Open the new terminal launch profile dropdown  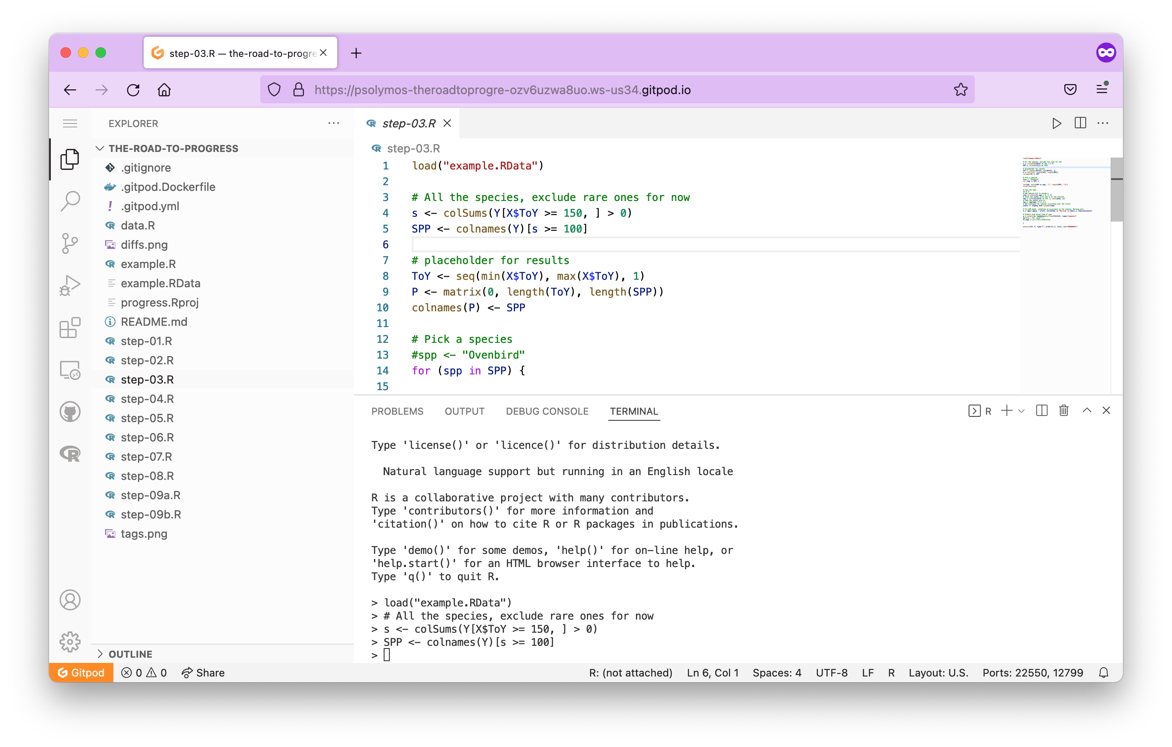[x=1022, y=411]
